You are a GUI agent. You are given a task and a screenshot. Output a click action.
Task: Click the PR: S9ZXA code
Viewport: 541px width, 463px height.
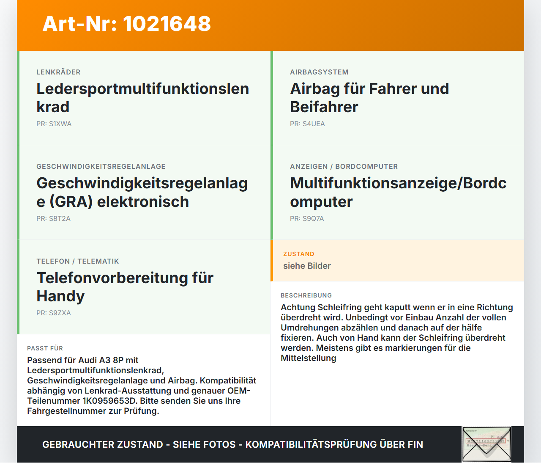pos(54,313)
